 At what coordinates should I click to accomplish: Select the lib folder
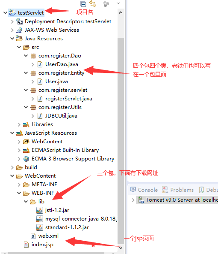coord(41,202)
